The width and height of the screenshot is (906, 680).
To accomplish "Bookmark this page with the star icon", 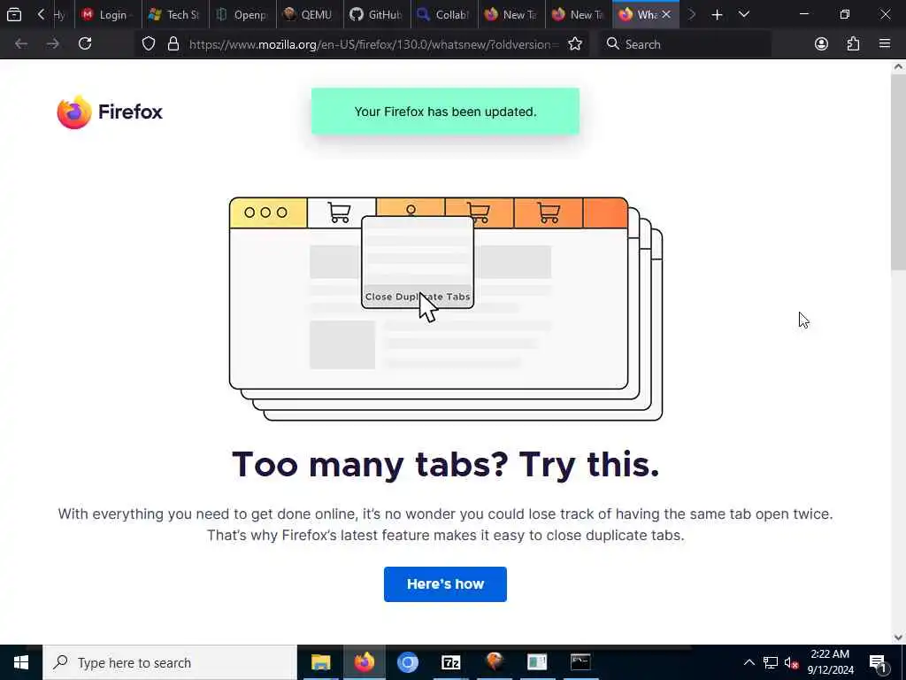I will (575, 44).
